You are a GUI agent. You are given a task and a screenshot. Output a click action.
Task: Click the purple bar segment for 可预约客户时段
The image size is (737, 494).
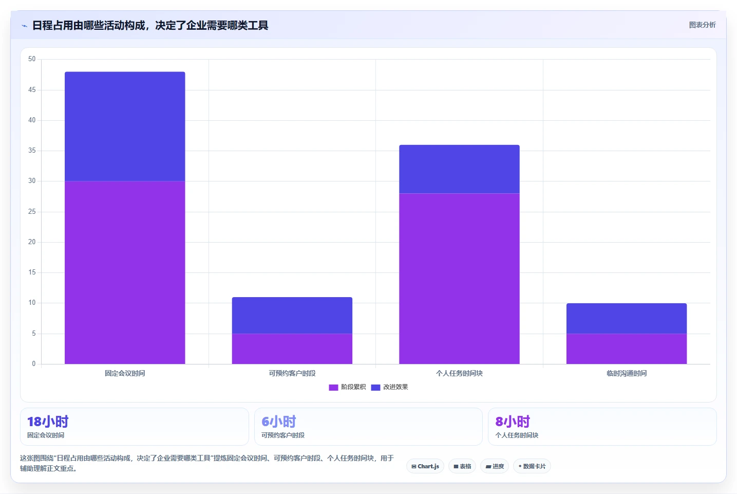pyautogui.click(x=292, y=349)
